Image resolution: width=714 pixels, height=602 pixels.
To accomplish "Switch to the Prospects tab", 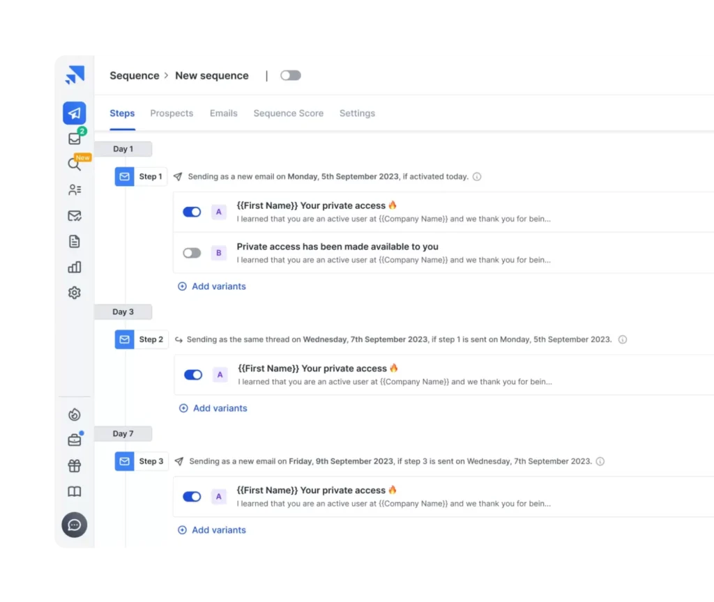I will pyautogui.click(x=172, y=114).
